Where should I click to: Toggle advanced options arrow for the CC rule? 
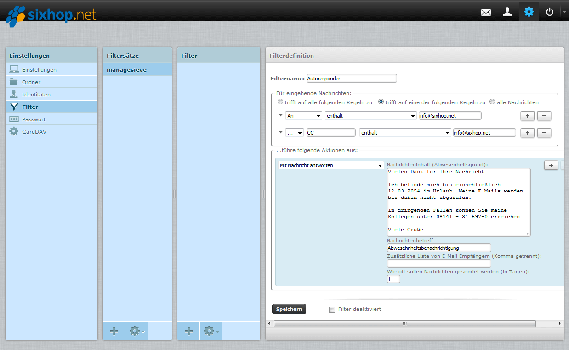click(x=281, y=132)
